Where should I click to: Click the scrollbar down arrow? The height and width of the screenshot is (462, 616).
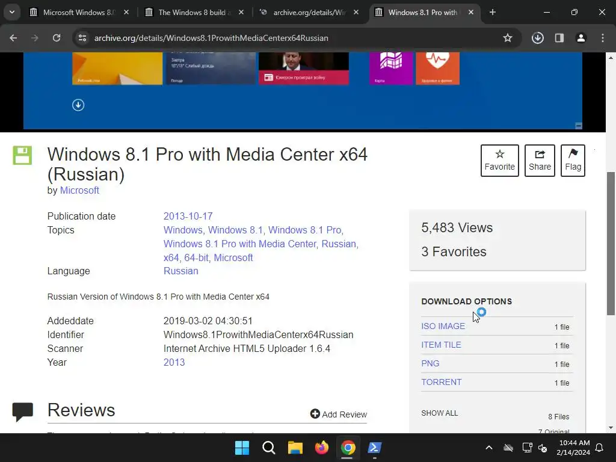[x=611, y=428]
